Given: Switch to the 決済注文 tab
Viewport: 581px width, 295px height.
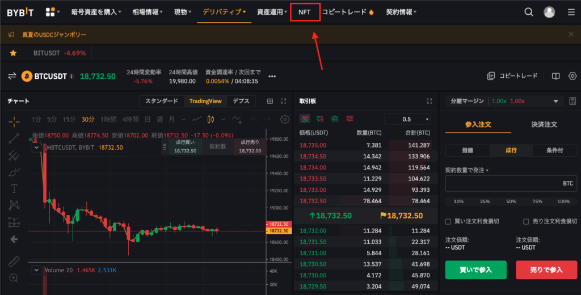Looking at the screenshot, I should (544, 124).
